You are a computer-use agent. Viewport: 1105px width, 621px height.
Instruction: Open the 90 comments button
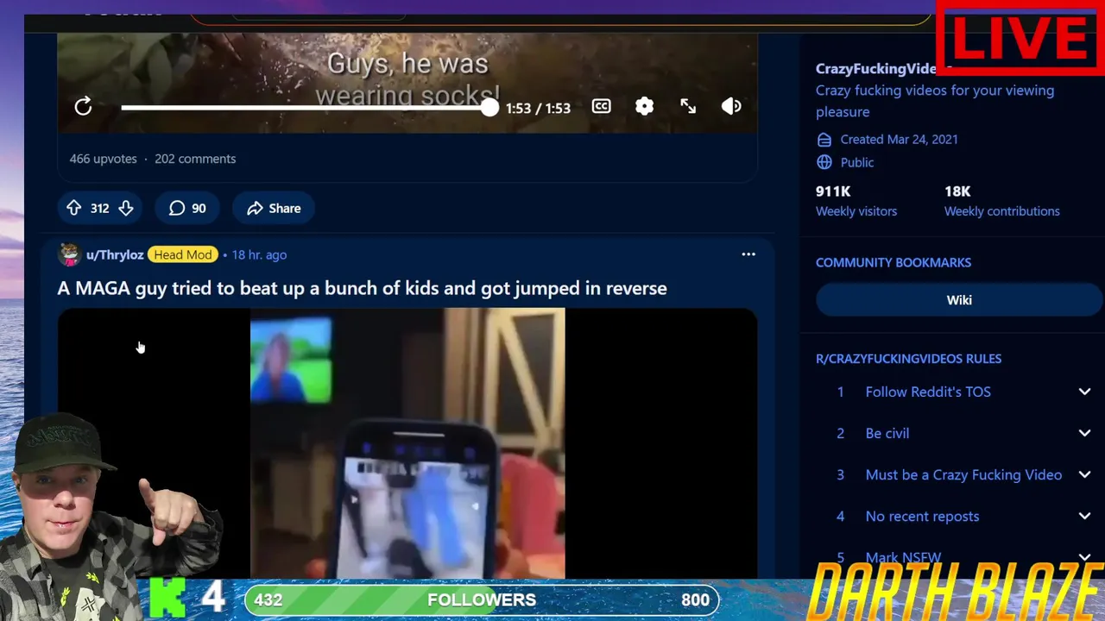pyautogui.click(x=187, y=208)
